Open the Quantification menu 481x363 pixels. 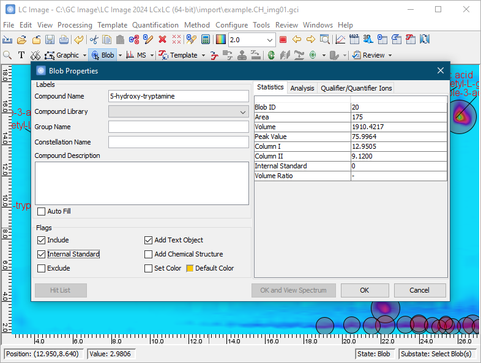tap(155, 25)
